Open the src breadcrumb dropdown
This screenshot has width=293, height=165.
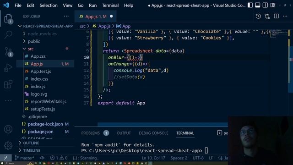click(82, 26)
